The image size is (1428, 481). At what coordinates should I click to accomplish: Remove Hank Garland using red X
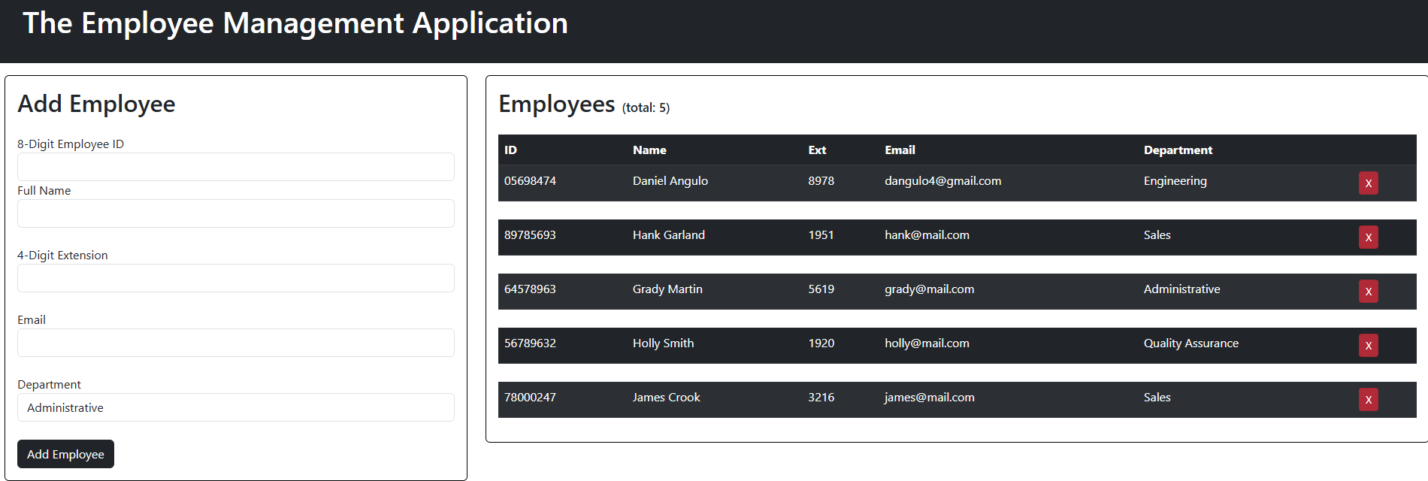[1368, 237]
